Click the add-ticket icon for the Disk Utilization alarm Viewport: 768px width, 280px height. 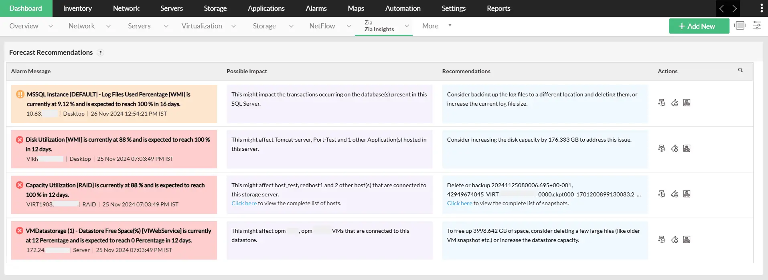[674, 148]
